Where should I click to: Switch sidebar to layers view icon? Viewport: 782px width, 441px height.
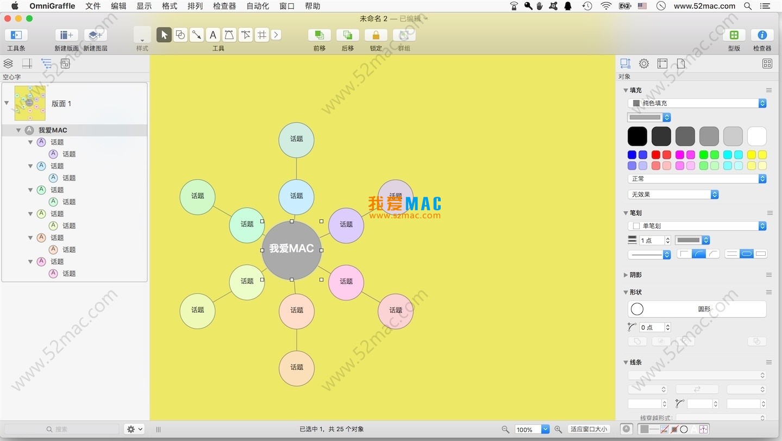click(x=8, y=64)
